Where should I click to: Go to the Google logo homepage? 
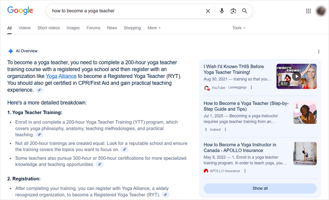coord(20,11)
